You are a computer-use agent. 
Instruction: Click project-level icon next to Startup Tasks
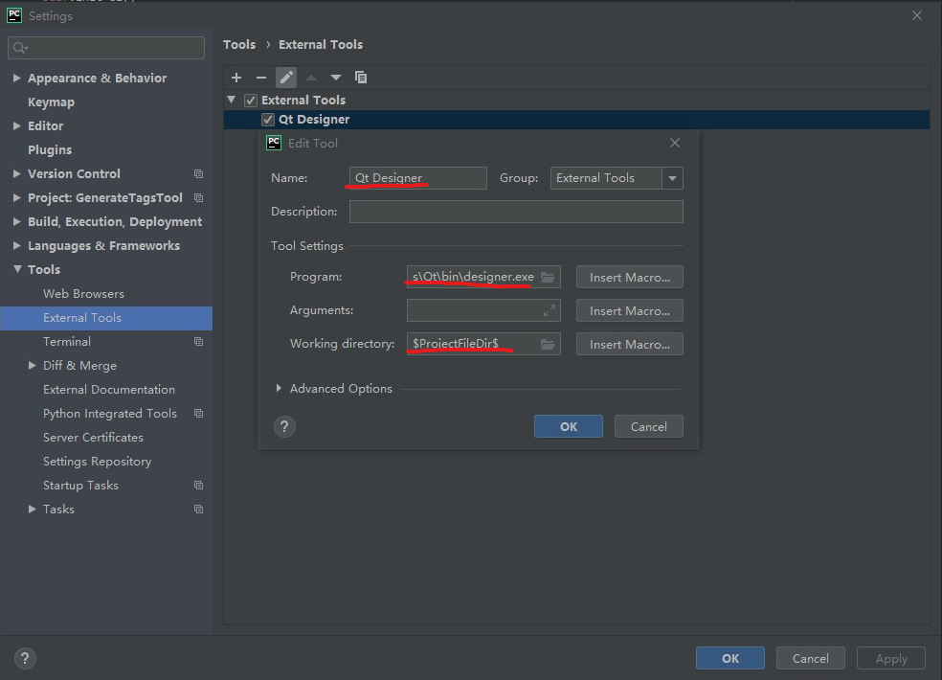[198, 486]
